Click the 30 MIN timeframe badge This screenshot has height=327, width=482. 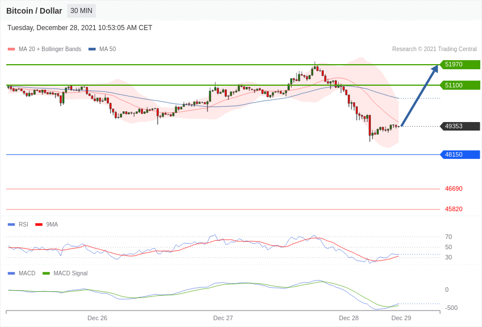[82, 11]
